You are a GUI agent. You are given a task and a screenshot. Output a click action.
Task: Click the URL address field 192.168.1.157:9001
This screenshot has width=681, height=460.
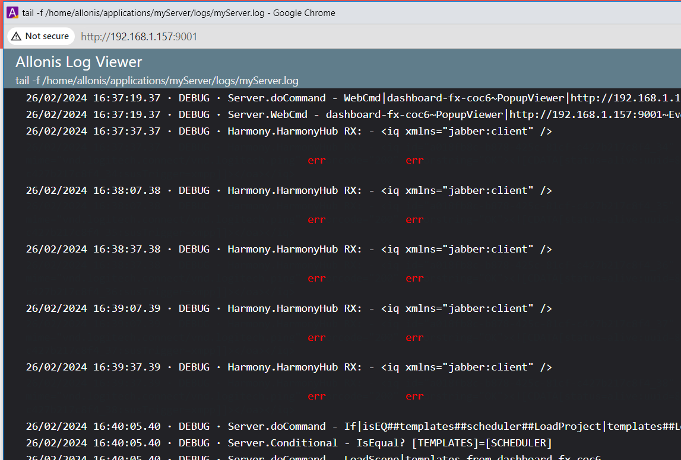[x=139, y=36]
